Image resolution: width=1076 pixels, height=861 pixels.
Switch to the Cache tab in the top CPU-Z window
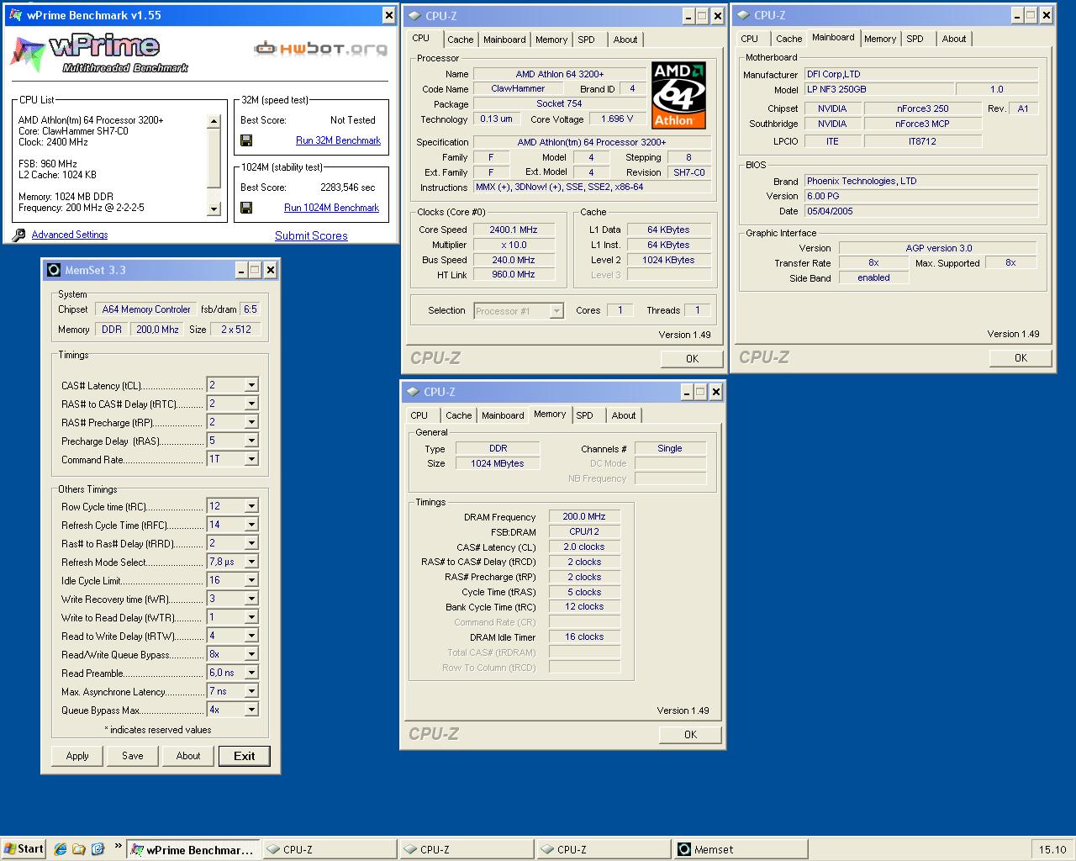(460, 40)
